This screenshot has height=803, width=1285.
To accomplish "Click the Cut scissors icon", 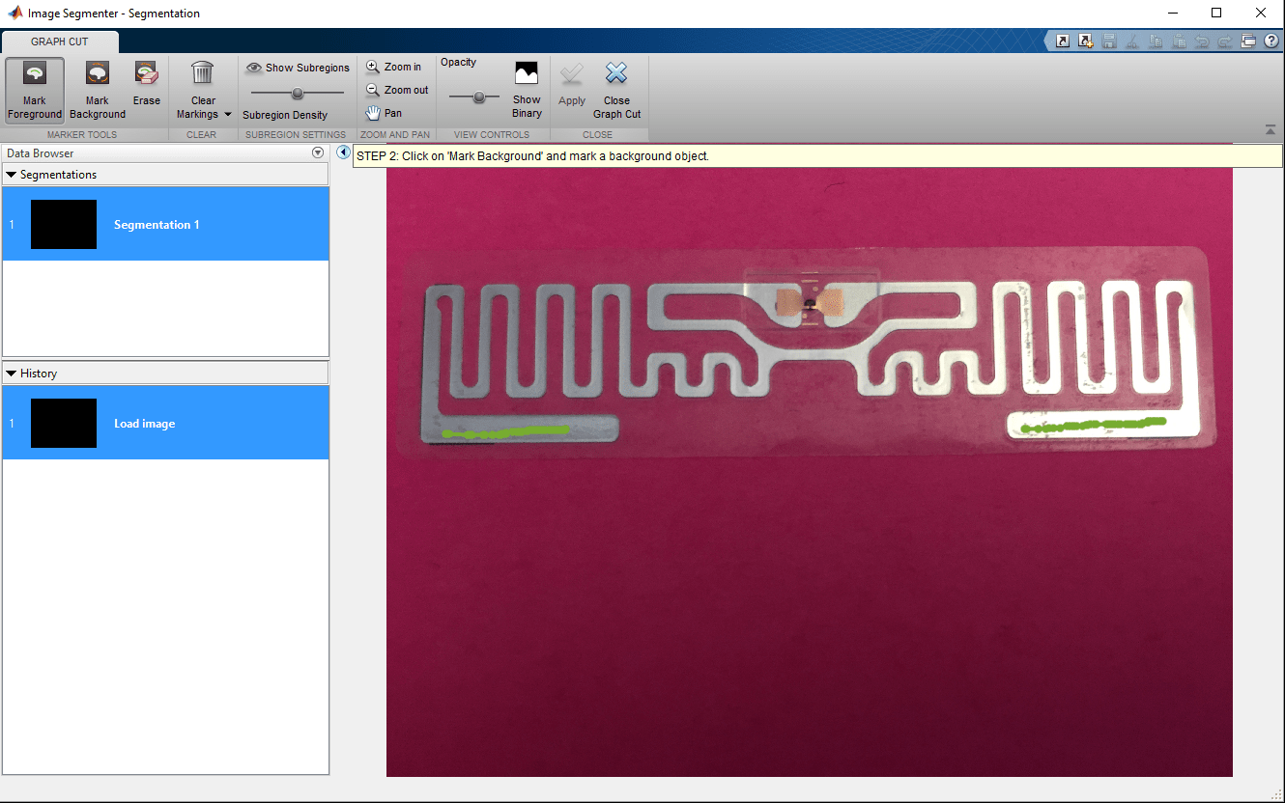I will 1132,42.
